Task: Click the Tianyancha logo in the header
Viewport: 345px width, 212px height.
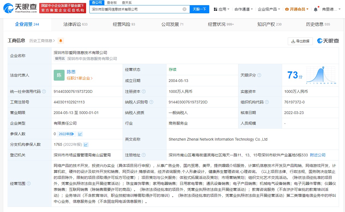Action: 20,8
